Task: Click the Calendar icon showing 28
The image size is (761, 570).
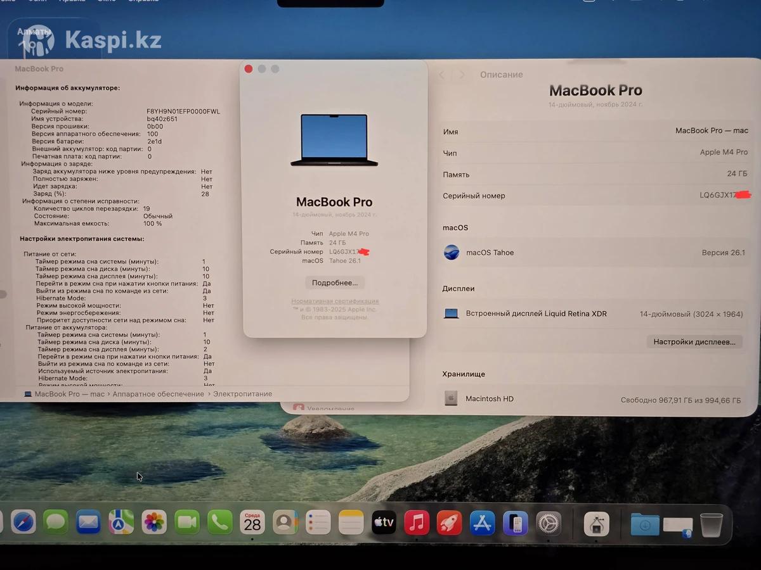Action: click(x=252, y=522)
